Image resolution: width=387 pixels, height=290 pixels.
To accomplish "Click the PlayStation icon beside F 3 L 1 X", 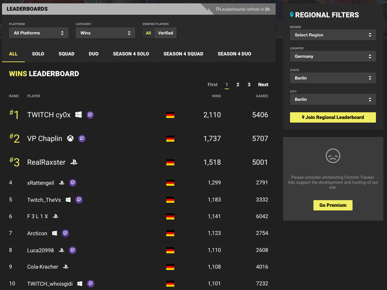I will click(56, 216).
